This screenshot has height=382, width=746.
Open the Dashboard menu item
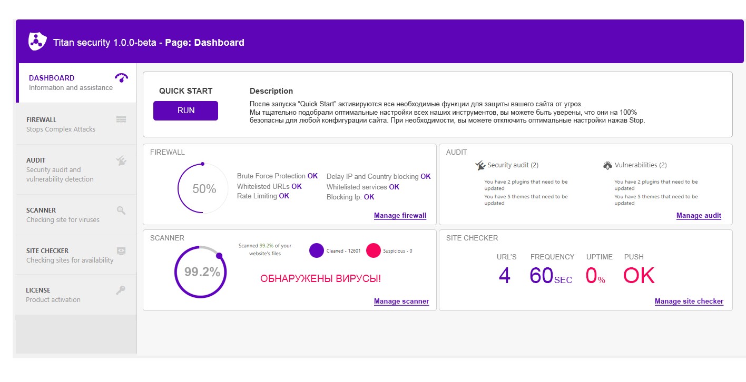point(77,83)
